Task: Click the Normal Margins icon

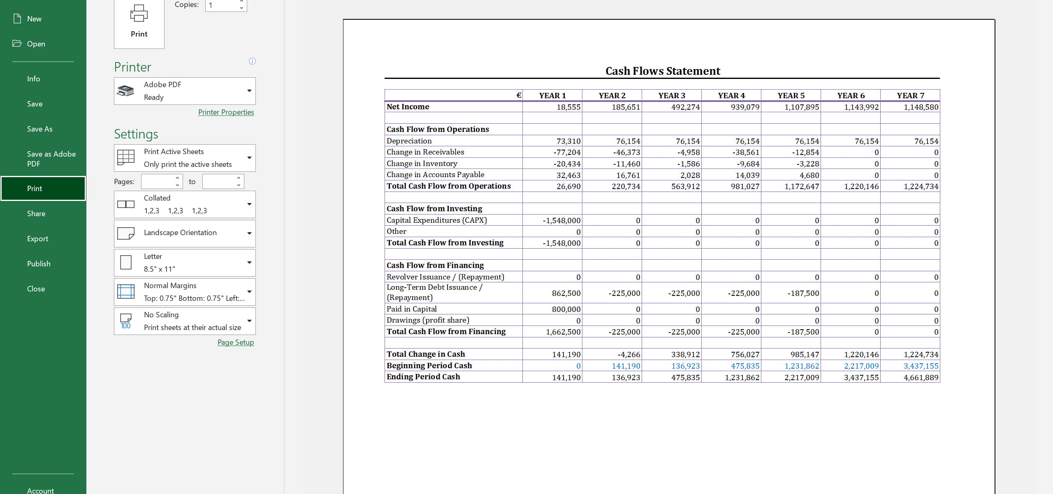Action: pos(126,291)
